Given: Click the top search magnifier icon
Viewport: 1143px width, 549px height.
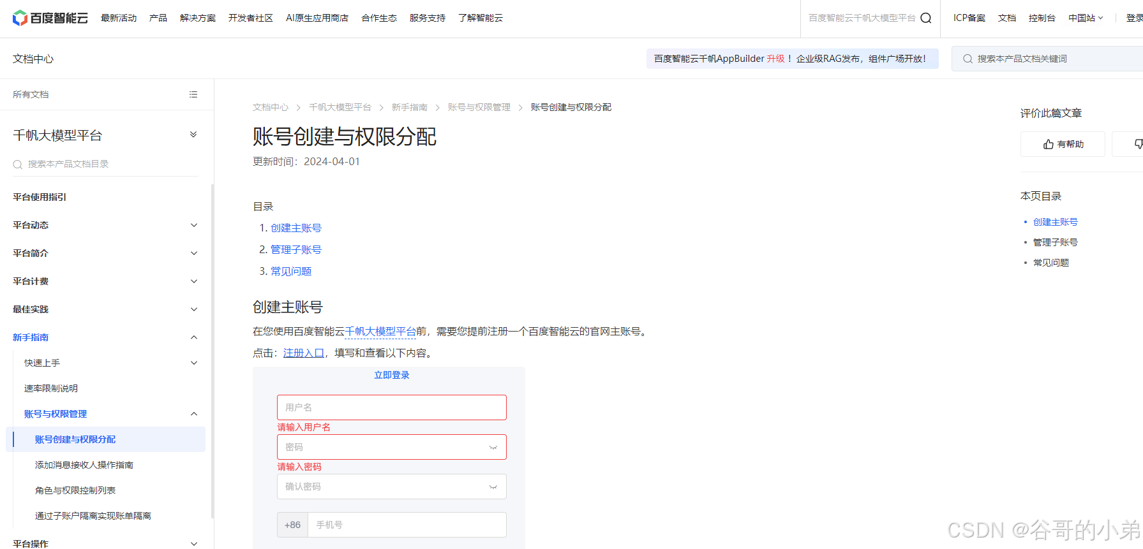Looking at the screenshot, I should click(x=926, y=18).
